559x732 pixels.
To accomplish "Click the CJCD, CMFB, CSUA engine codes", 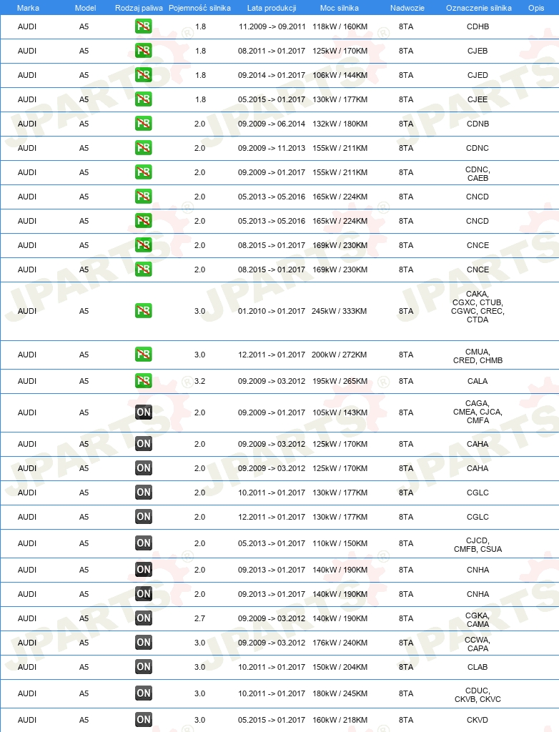I will point(478,545).
